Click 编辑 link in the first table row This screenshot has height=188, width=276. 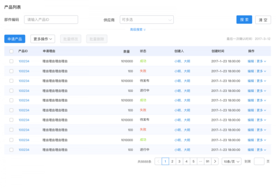coord(250,61)
